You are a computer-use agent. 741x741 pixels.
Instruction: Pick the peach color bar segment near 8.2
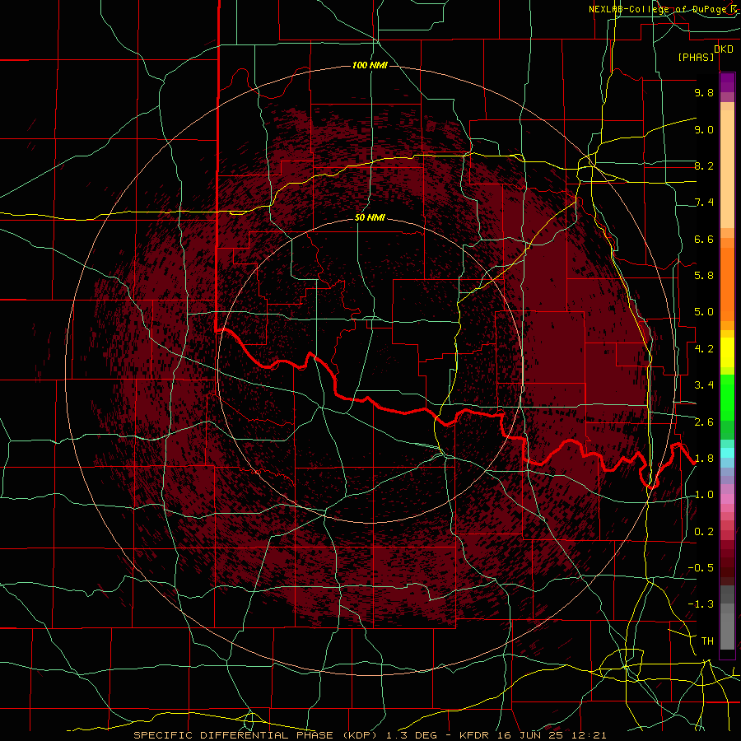click(x=727, y=169)
